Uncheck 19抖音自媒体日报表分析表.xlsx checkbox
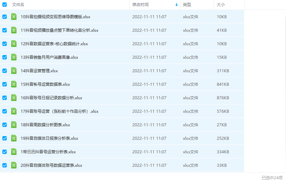 (x=5, y=138)
